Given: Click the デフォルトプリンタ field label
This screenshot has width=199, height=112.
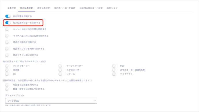Looking at the screenshot, I should [14, 96].
